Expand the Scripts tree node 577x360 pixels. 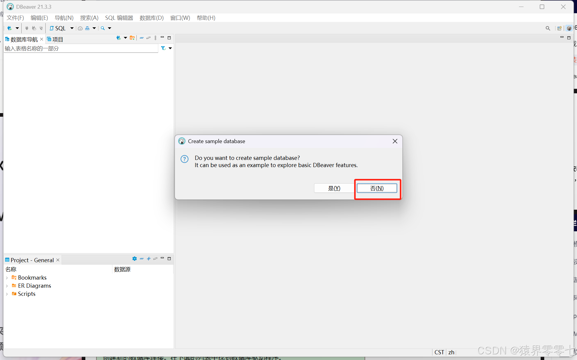[x=7, y=294]
